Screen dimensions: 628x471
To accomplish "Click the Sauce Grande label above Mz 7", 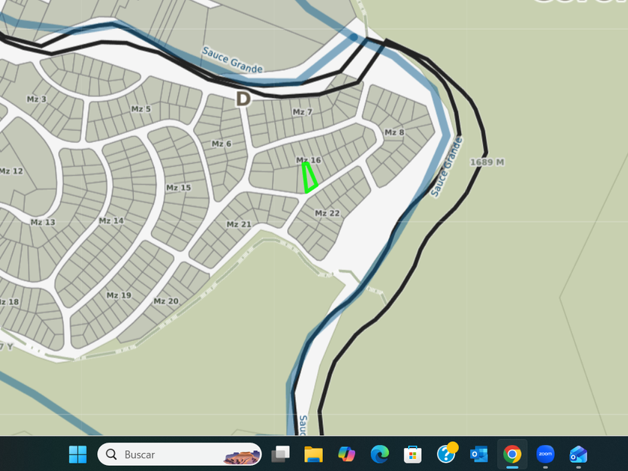I will coord(233,60).
